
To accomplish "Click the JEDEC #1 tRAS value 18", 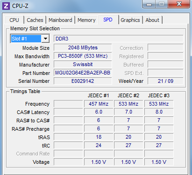I will click(x=99, y=137).
